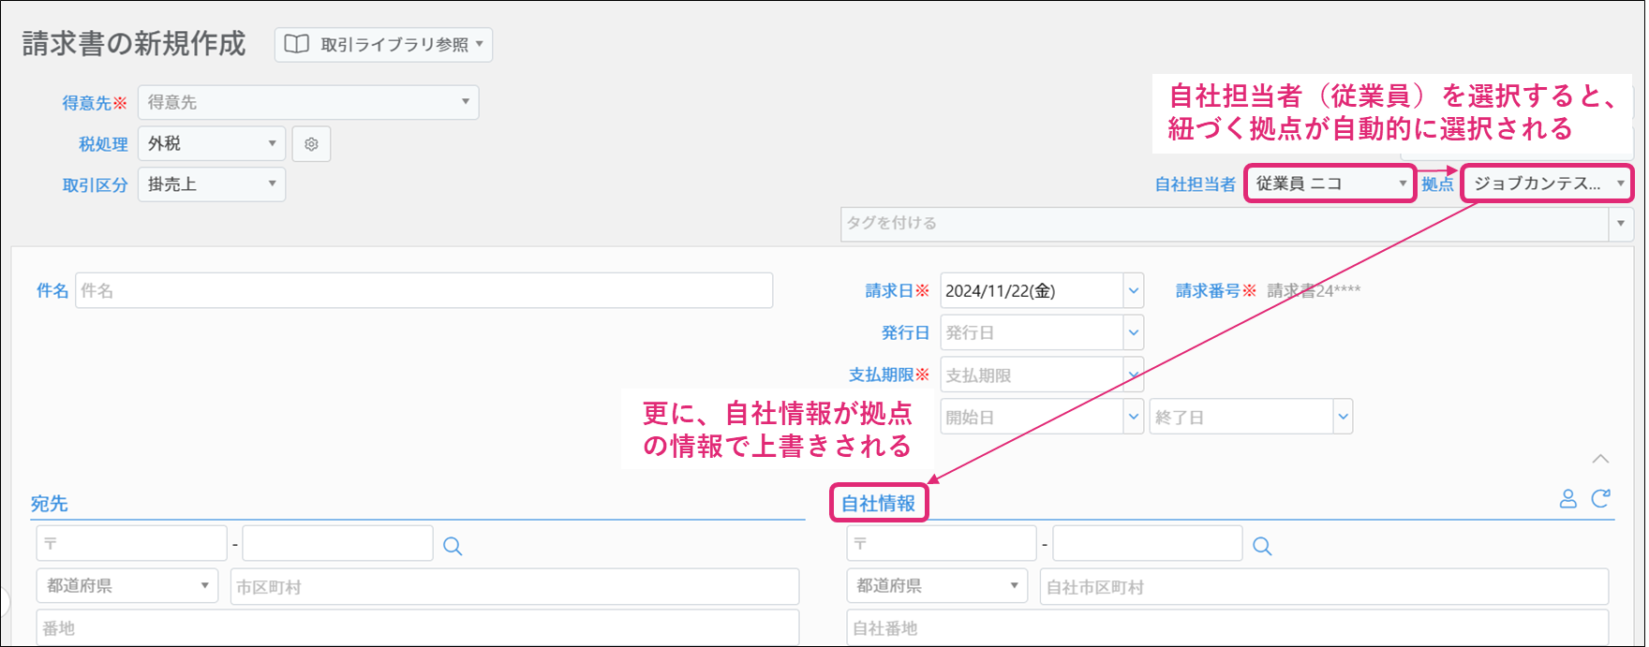Click the person icon in company info section
The image size is (1649, 647).
point(1567,499)
